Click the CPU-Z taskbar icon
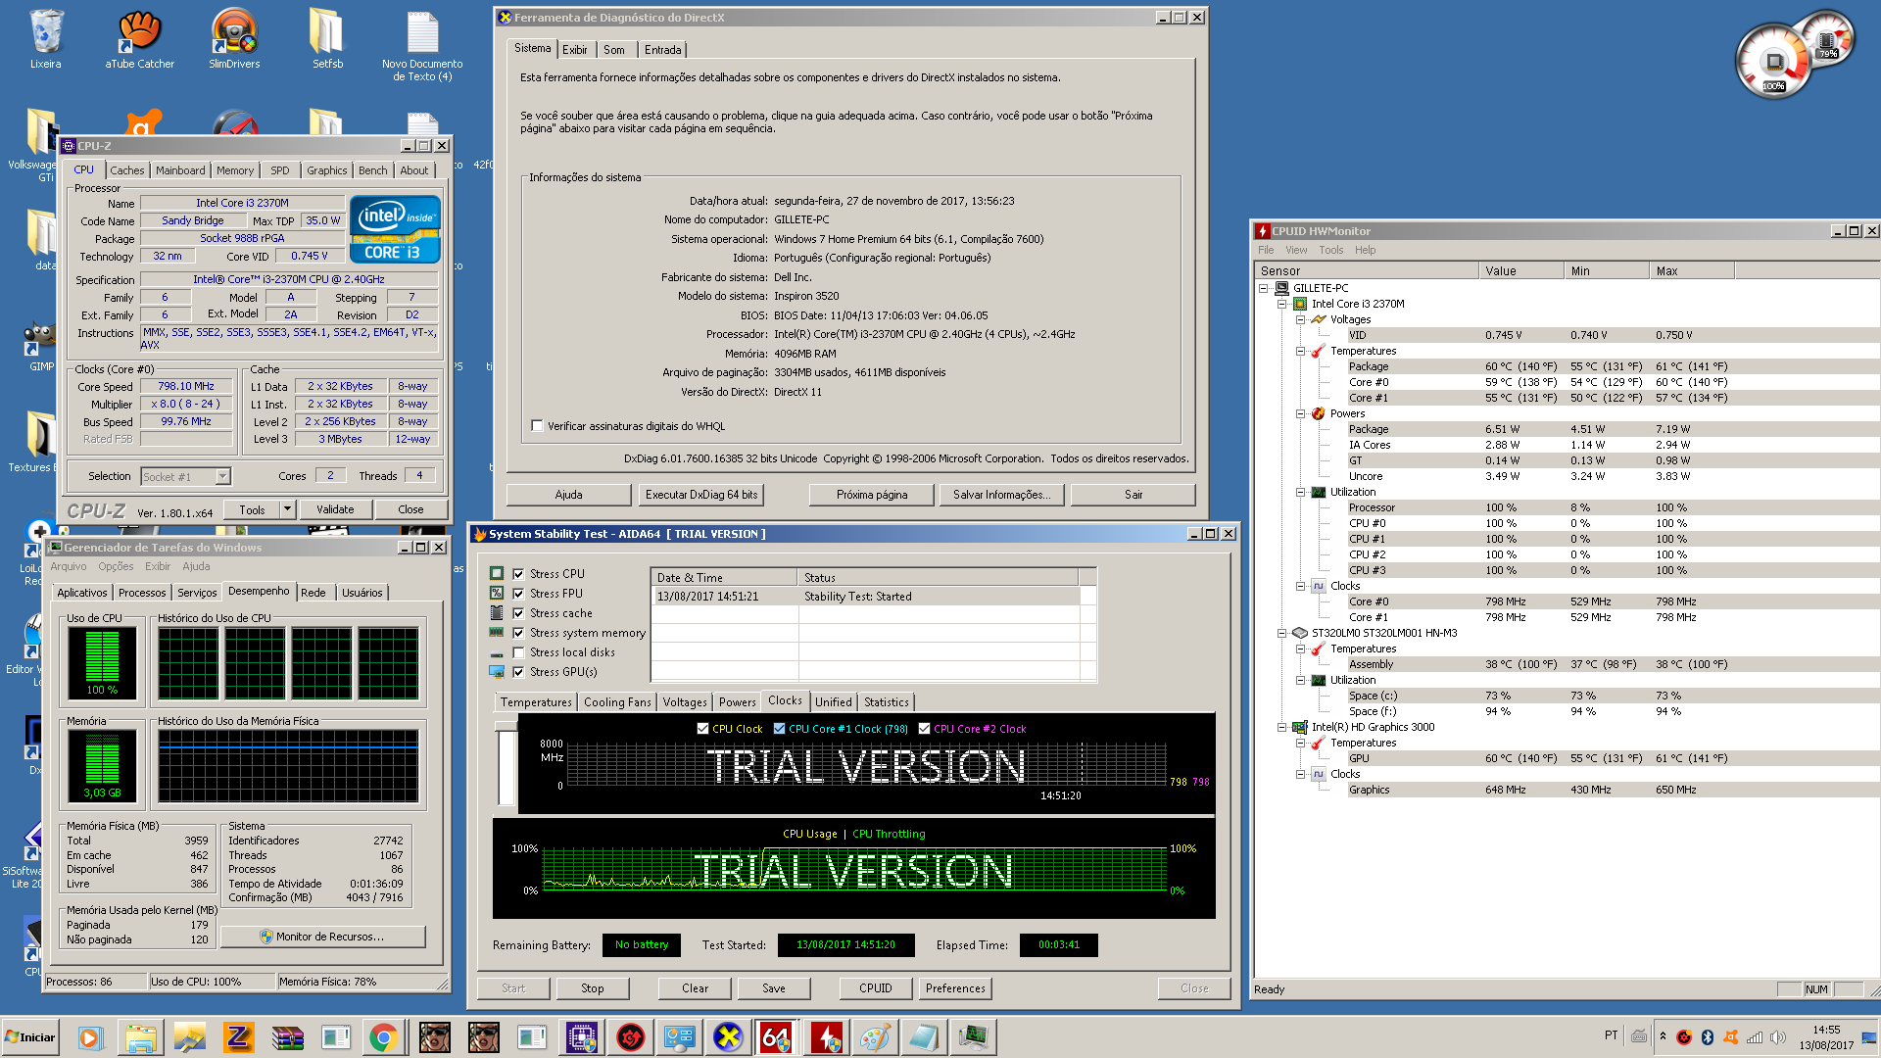Image resolution: width=1881 pixels, height=1058 pixels. click(582, 1037)
